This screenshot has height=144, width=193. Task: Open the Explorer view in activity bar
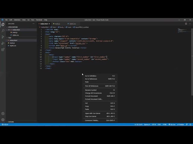coord(3,25)
